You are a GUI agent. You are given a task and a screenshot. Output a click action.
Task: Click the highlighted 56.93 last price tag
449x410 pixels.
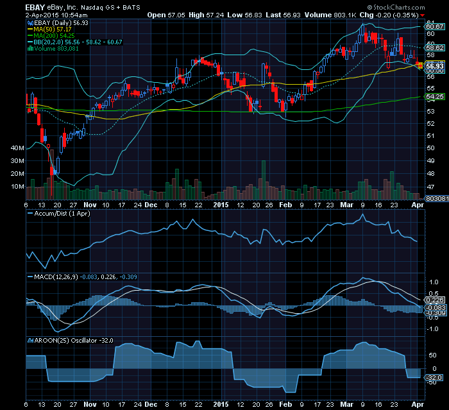coord(435,66)
